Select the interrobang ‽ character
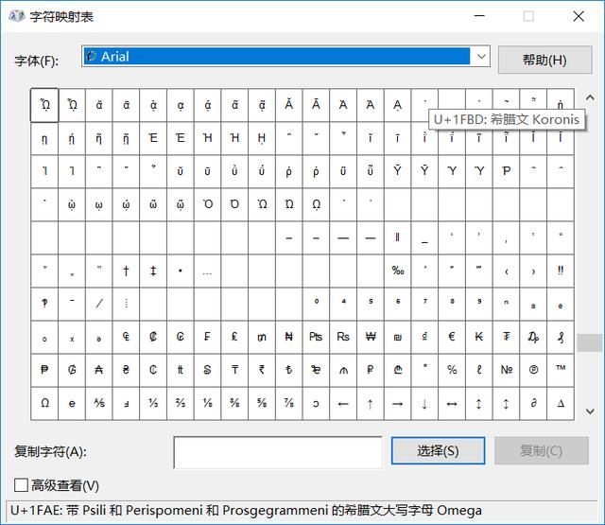 (44, 304)
